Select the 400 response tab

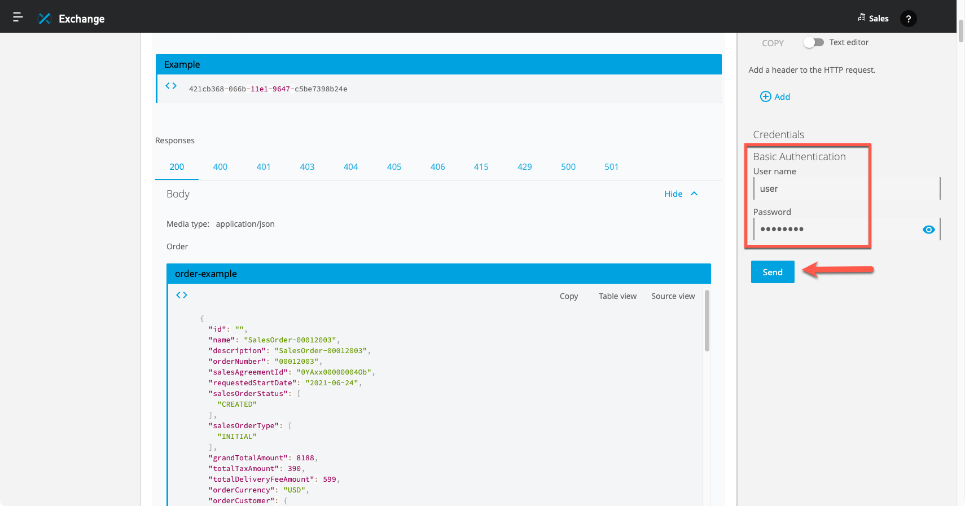220,167
